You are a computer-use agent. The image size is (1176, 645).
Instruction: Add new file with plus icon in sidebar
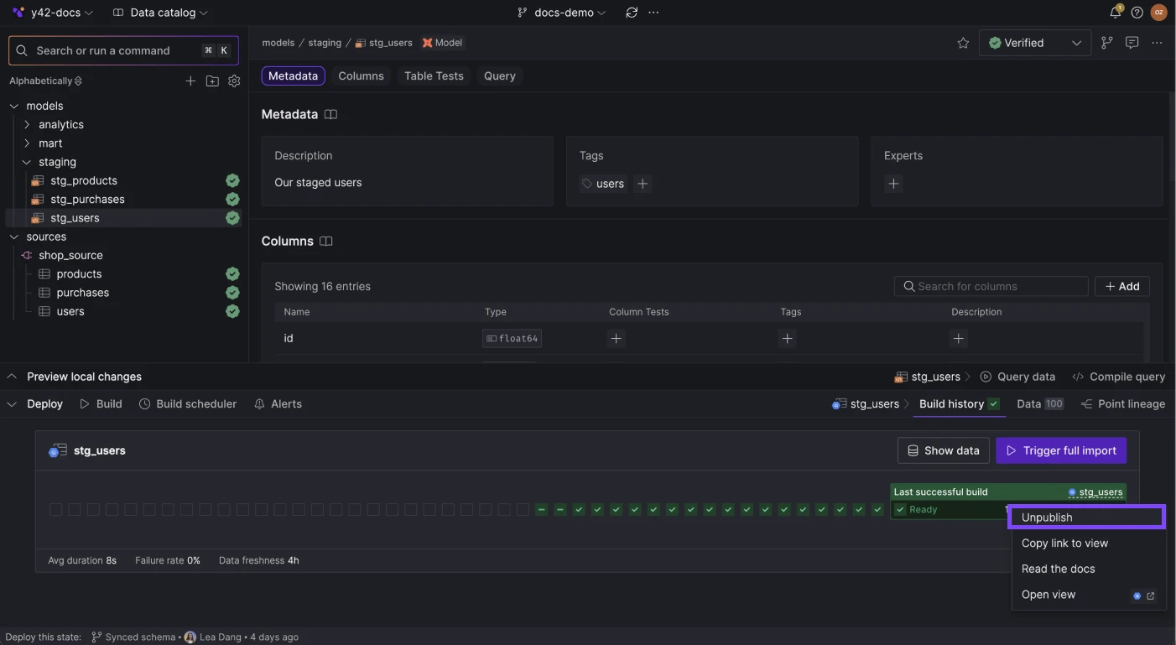[190, 81]
